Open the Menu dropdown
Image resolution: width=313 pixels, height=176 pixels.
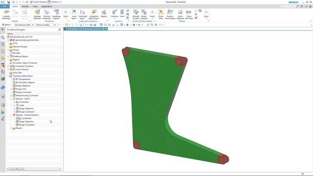[x=6, y=25]
